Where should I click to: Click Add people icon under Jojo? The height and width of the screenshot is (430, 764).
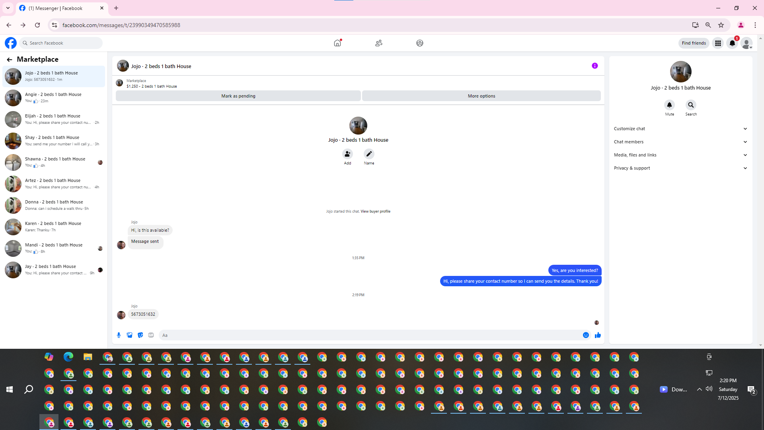(x=347, y=154)
